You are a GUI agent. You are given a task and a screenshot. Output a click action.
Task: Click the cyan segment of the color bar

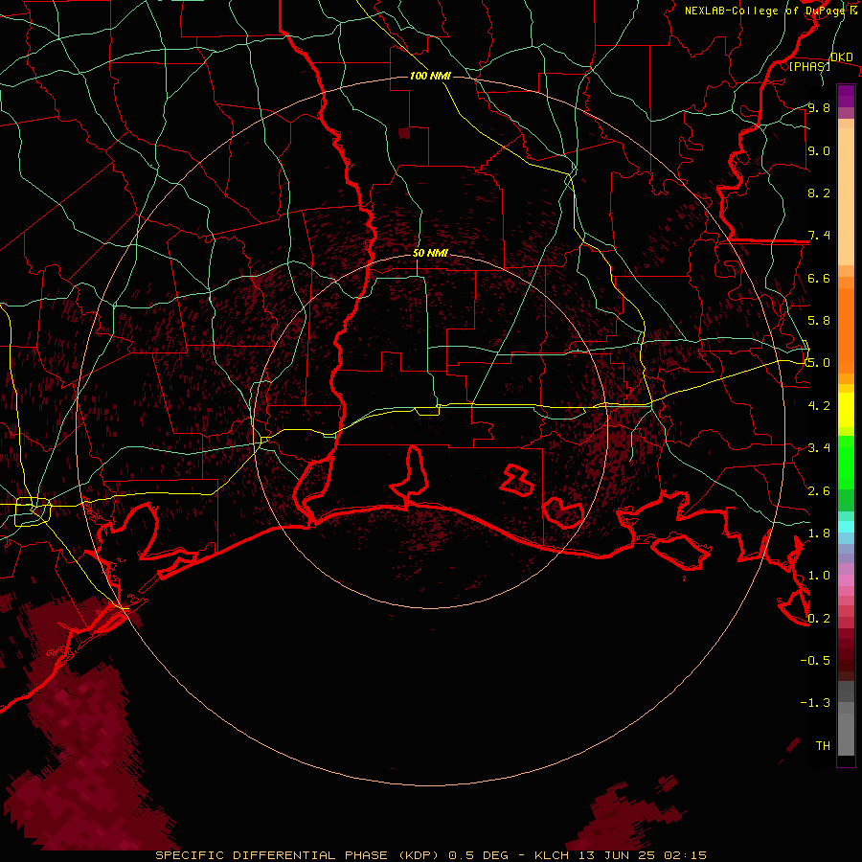pos(846,527)
